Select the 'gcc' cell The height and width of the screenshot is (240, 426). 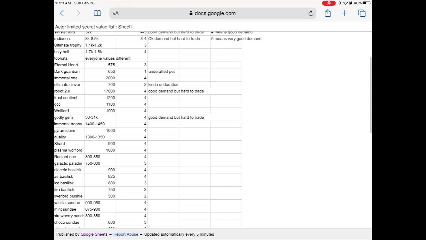(69, 104)
